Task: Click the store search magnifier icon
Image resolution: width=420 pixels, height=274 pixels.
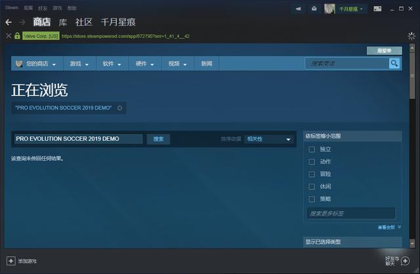Action: click(x=394, y=64)
